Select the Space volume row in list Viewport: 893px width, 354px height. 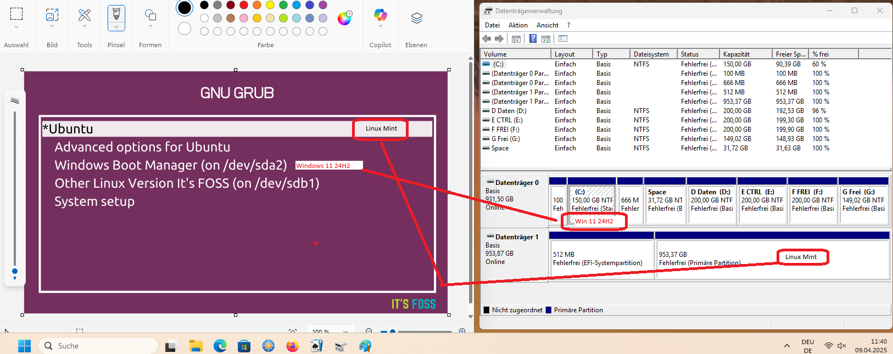[685, 148]
